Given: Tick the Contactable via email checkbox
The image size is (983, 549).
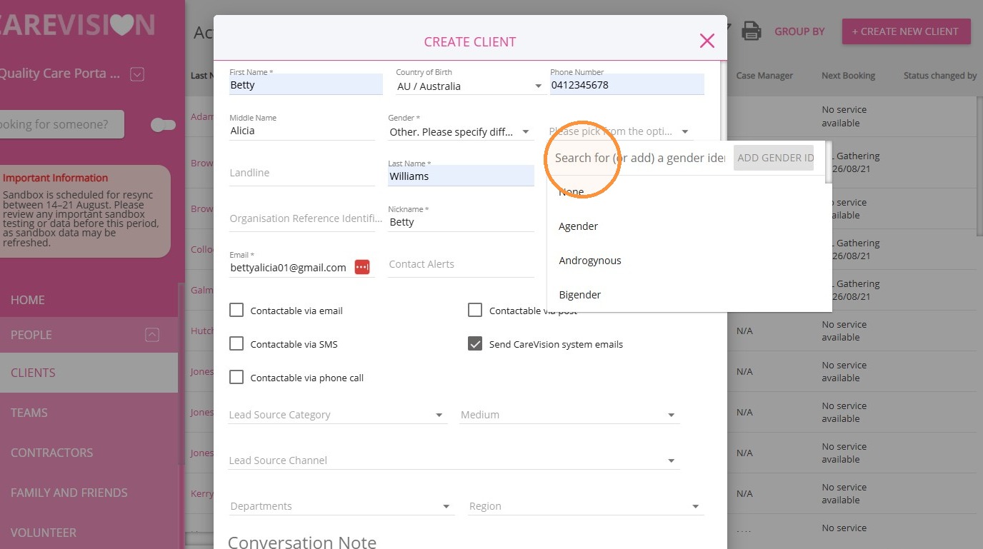Looking at the screenshot, I should click(236, 310).
